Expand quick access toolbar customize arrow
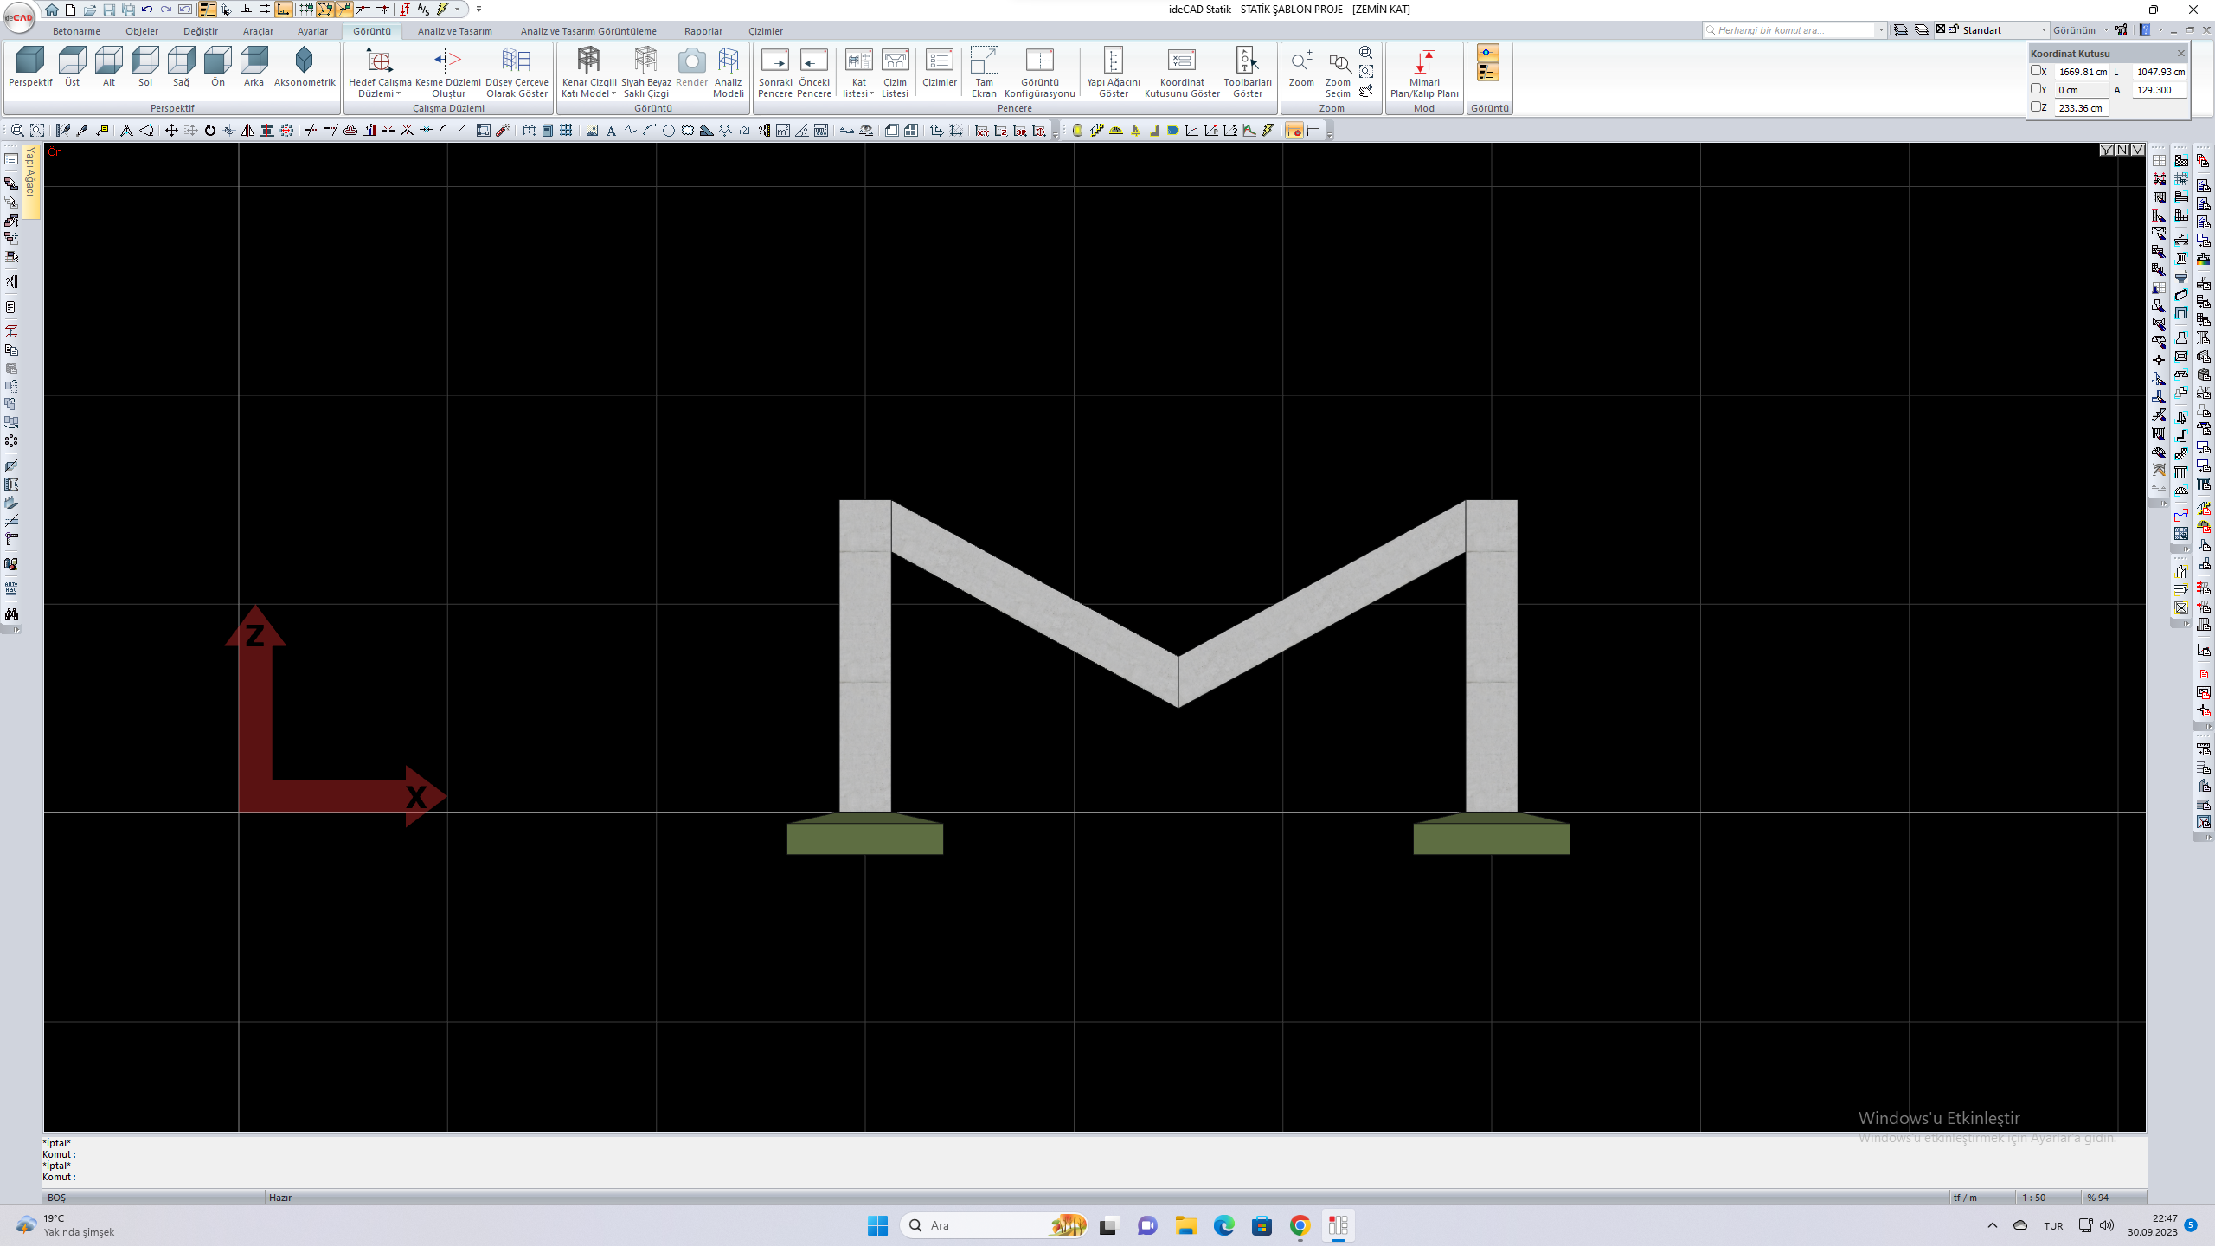Screen dimensions: 2215x1246 click(479, 10)
